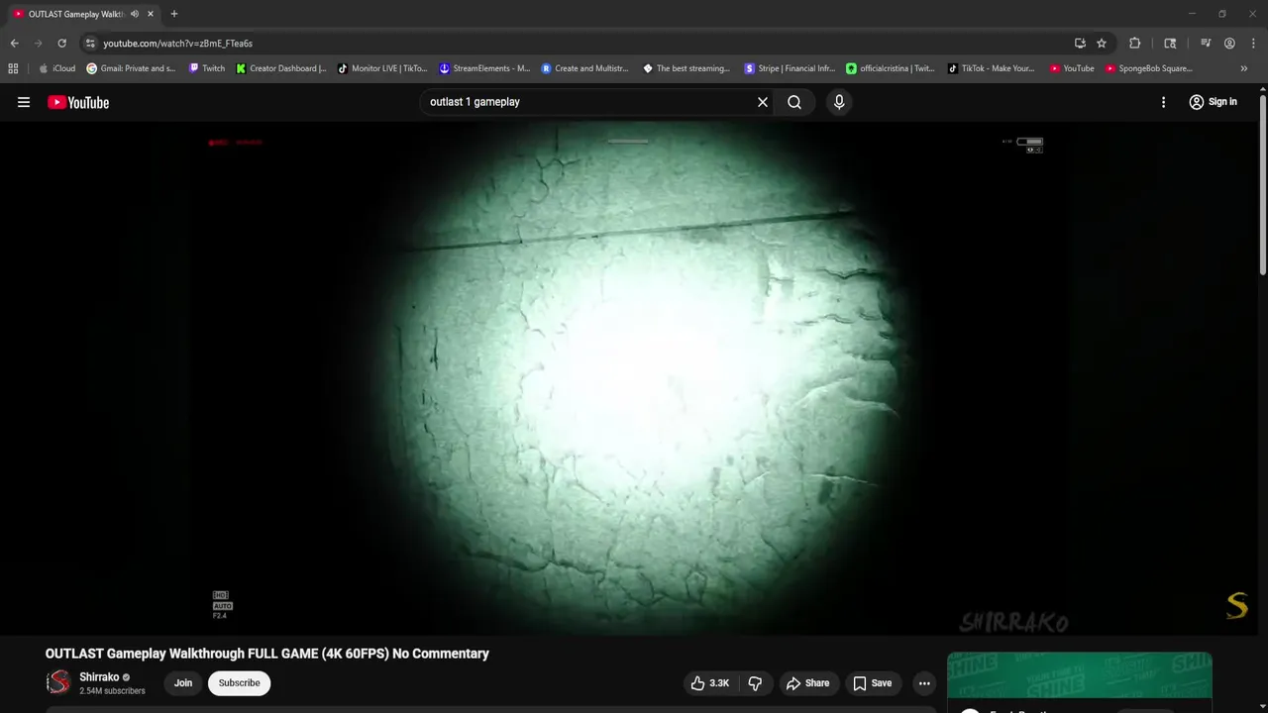Screen dimensions: 1268x713
Task: Open a new browser tab
Action: [174, 14]
